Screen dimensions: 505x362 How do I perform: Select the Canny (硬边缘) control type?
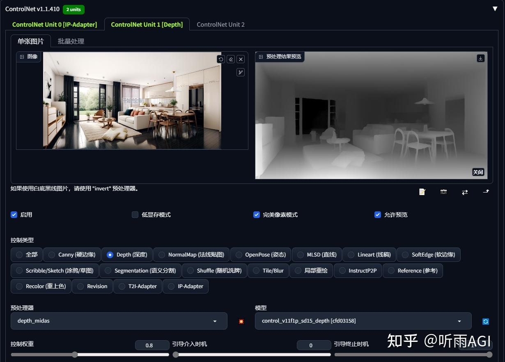[72, 254]
